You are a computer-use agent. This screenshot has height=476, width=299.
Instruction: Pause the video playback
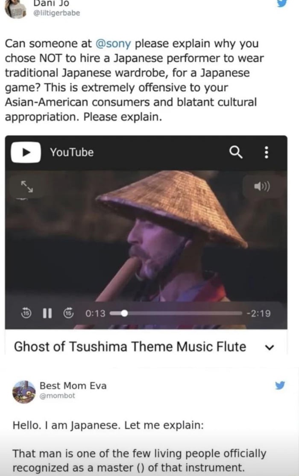tap(47, 313)
